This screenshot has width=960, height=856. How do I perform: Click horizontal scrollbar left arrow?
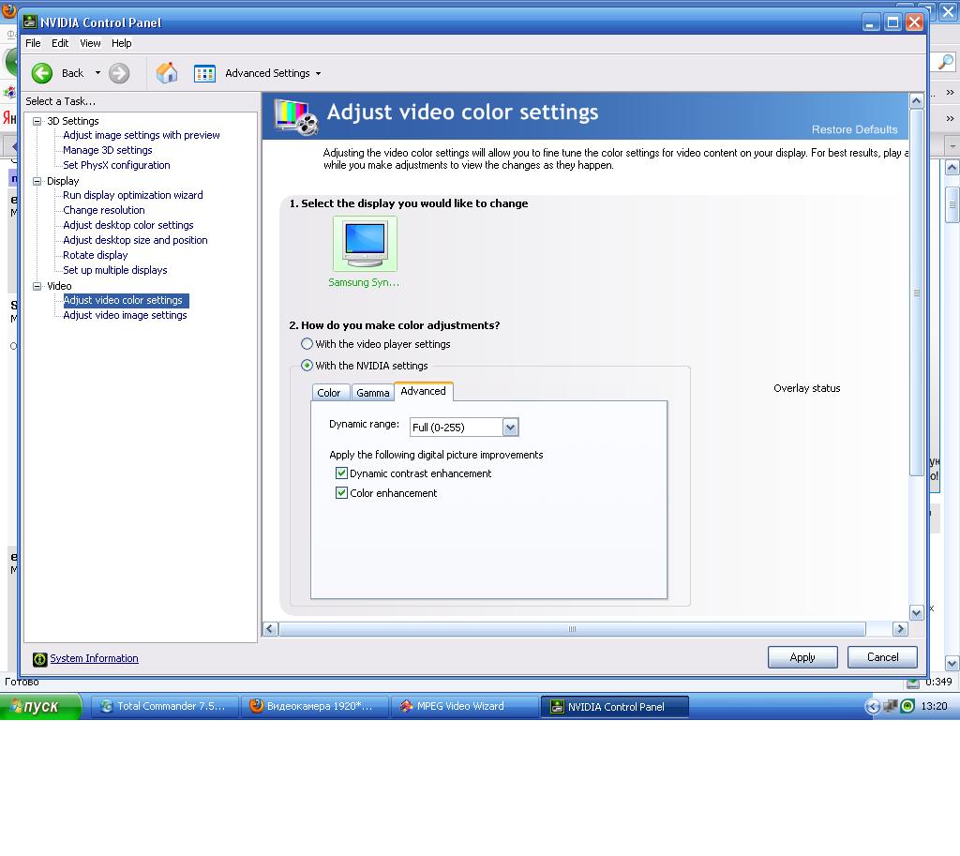click(x=270, y=629)
